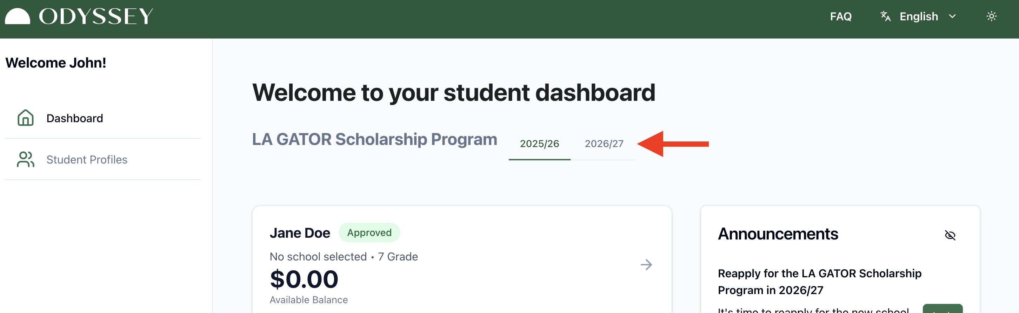Toggle the light/dark theme sun icon
Image resolution: width=1019 pixels, height=313 pixels.
point(991,16)
